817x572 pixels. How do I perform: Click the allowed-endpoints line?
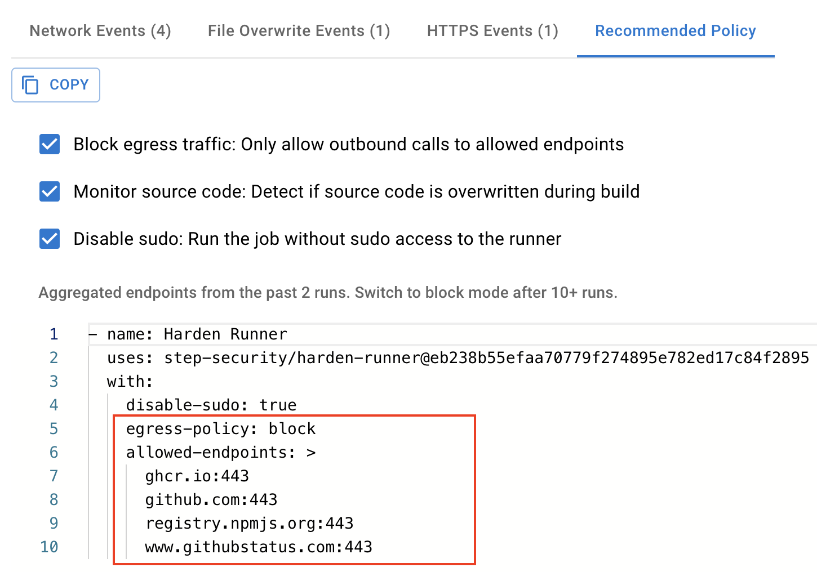221,452
